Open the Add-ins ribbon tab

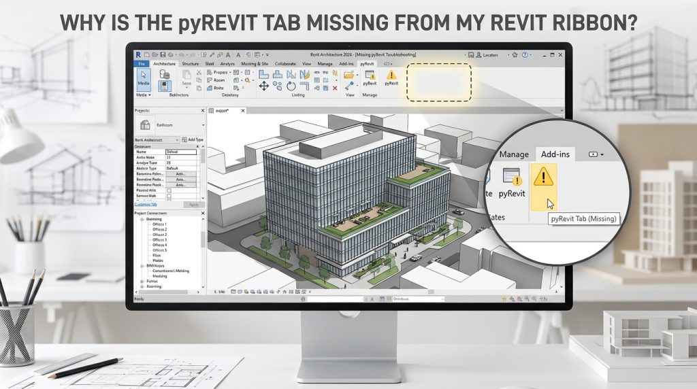346,64
